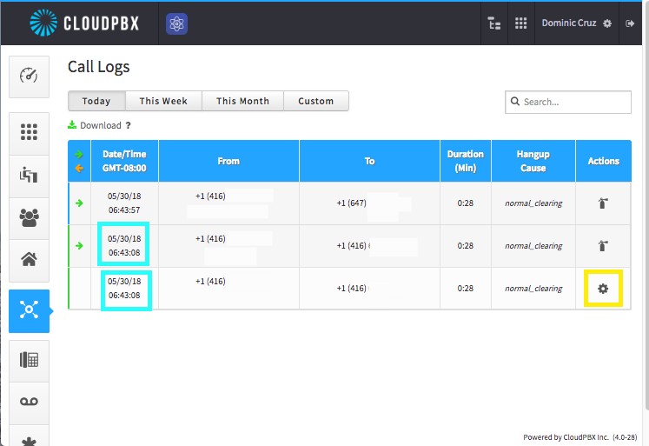This screenshot has width=649, height=446.
Task: Select the Today filter tab
Action: click(x=96, y=101)
